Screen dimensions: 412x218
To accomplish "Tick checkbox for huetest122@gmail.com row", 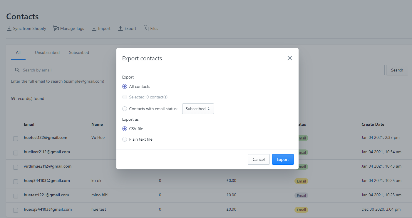I will tap(16, 139).
